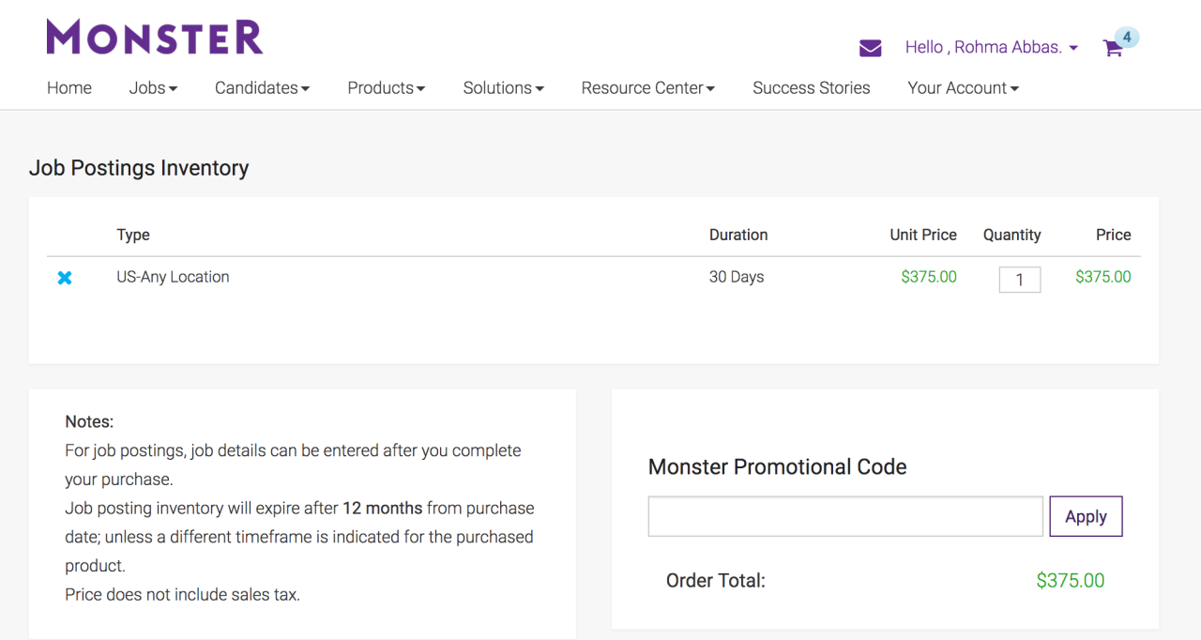The image size is (1201, 640).
Task: Expand the Candidates dropdown
Action: point(262,87)
